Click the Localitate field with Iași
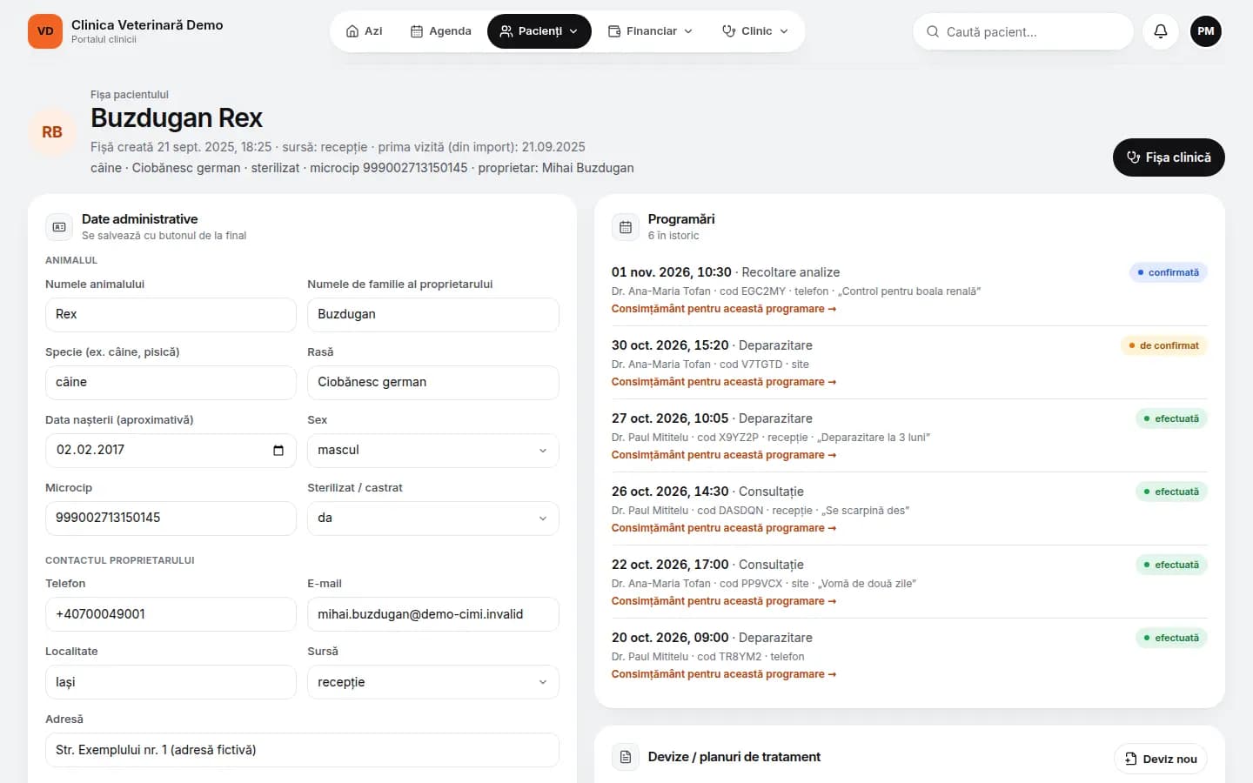This screenshot has height=783, width=1253. tap(171, 682)
